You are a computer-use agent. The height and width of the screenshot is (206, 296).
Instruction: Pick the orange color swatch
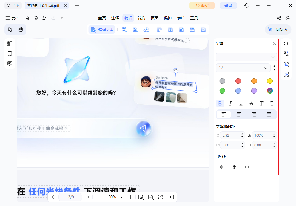254,81
